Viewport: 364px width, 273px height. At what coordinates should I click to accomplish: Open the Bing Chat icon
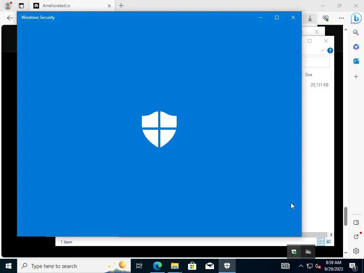coord(356,18)
